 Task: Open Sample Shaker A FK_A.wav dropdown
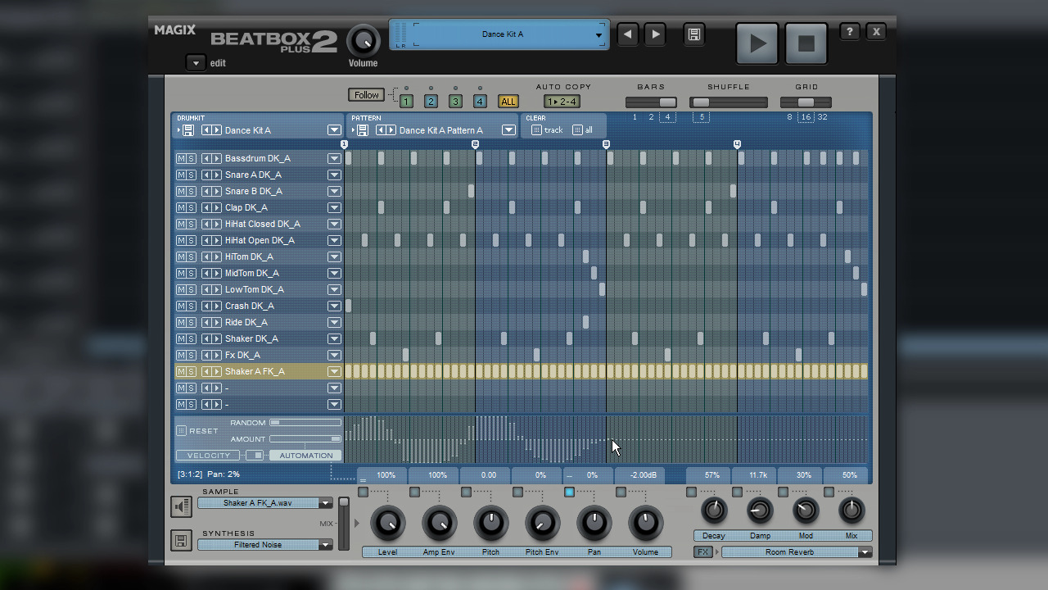click(x=326, y=503)
